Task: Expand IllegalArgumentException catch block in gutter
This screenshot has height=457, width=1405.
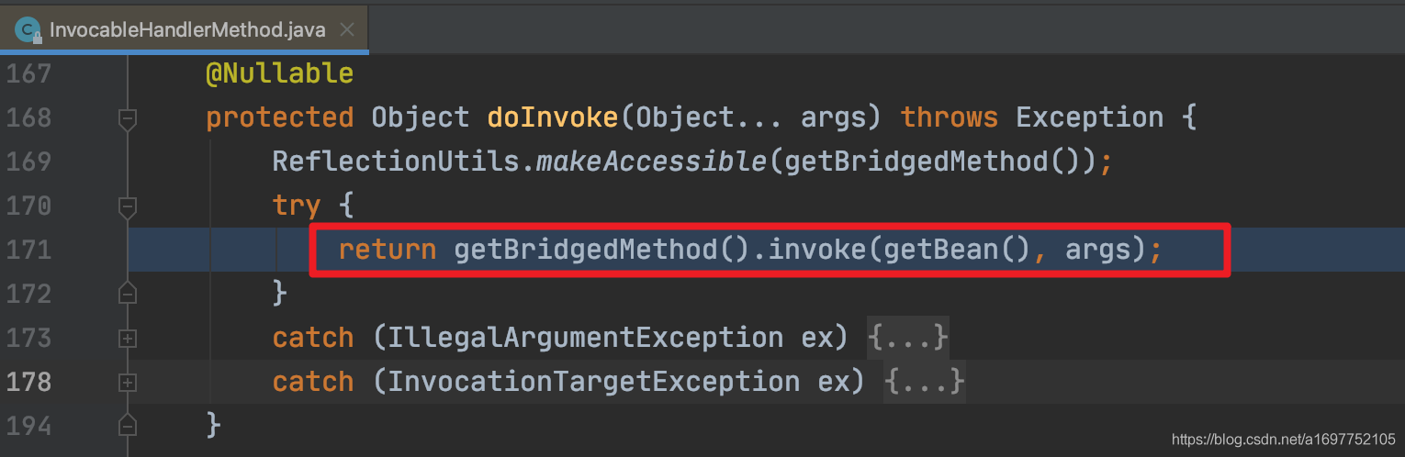Action: pos(128,339)
